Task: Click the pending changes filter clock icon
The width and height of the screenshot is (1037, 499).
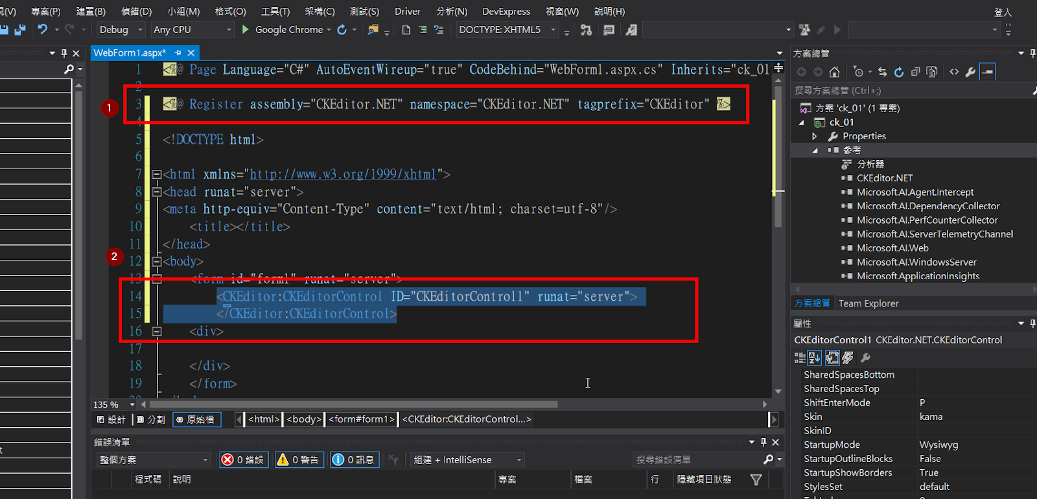Action: [859, 72]
